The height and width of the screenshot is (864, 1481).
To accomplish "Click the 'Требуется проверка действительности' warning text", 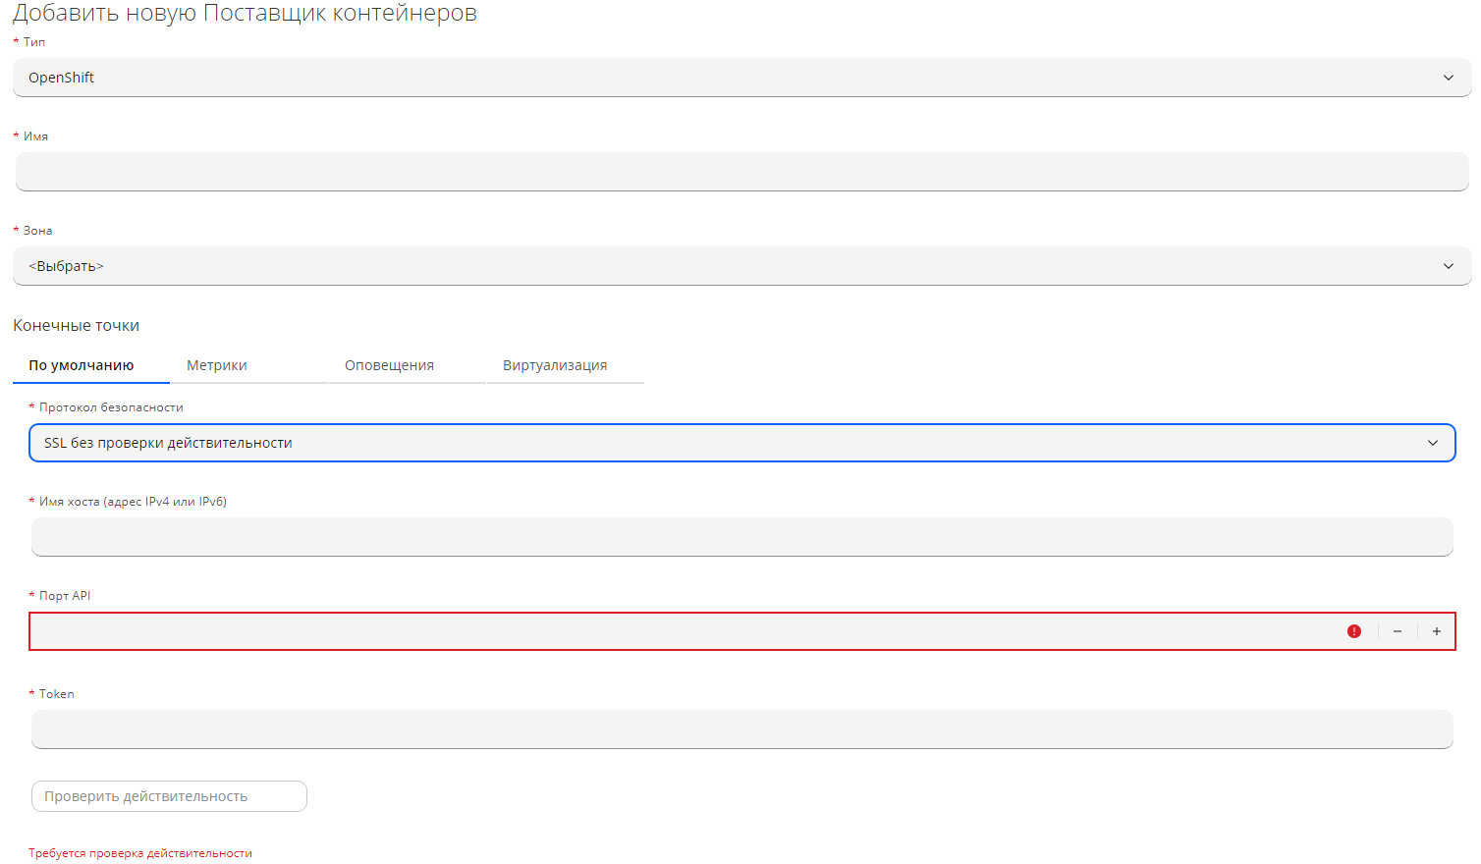I will point(140,853).
